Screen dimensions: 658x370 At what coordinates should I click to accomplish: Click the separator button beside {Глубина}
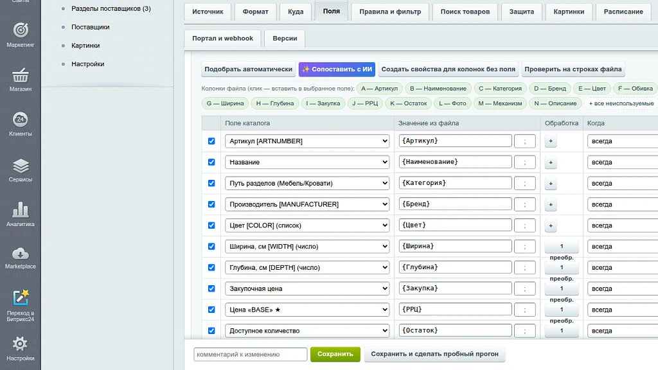[524, 267]
